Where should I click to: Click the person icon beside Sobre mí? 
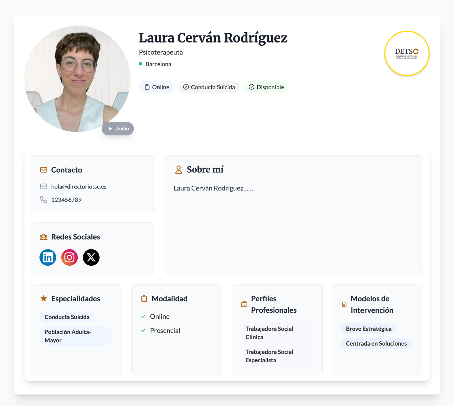pos(178,170)
